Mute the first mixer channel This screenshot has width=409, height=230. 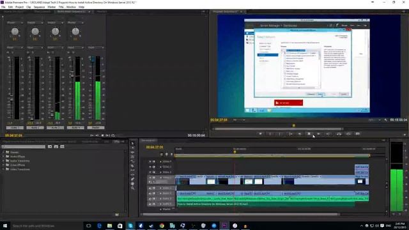8,52
